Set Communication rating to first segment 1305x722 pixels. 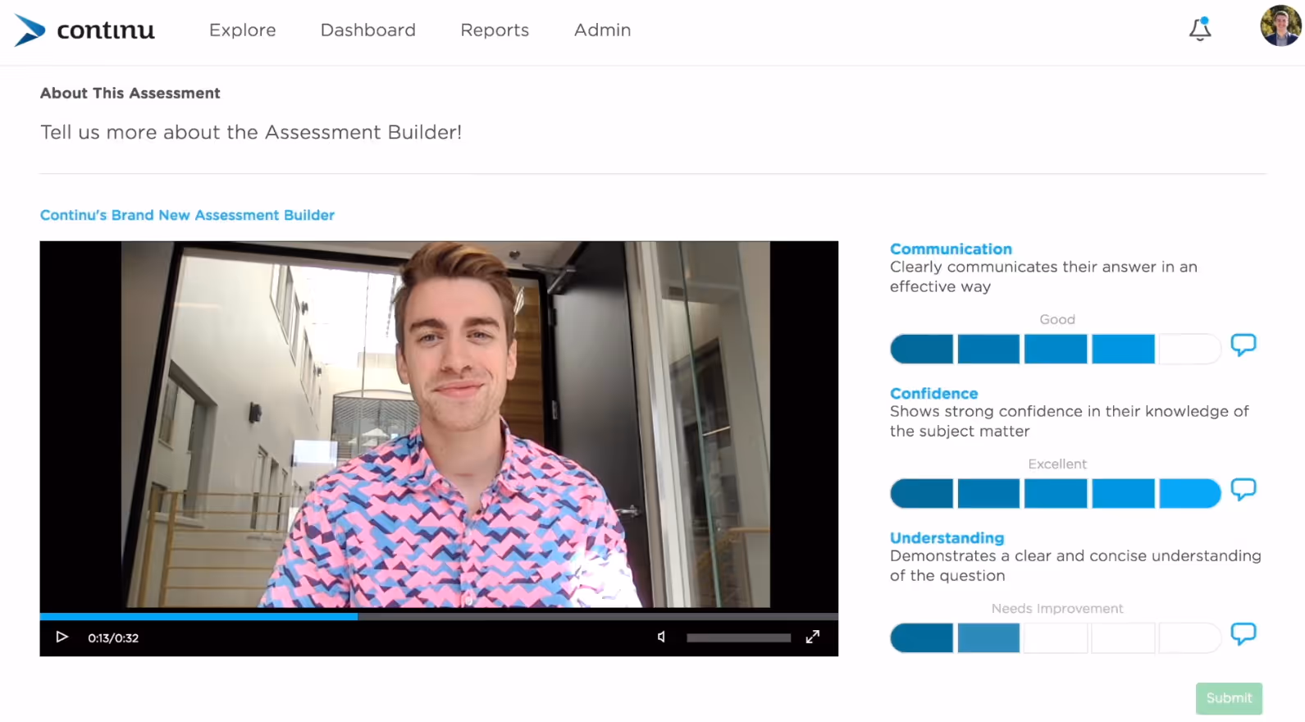922,349
